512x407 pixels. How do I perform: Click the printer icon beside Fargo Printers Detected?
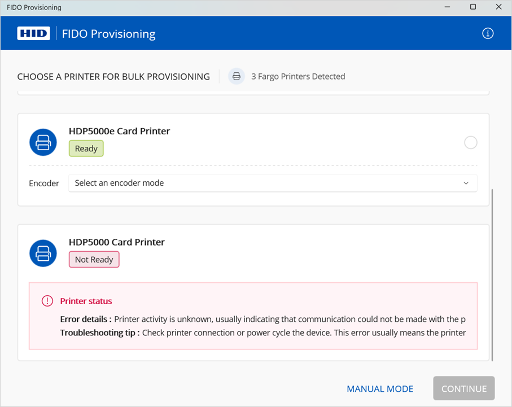[x=237, y=76]
